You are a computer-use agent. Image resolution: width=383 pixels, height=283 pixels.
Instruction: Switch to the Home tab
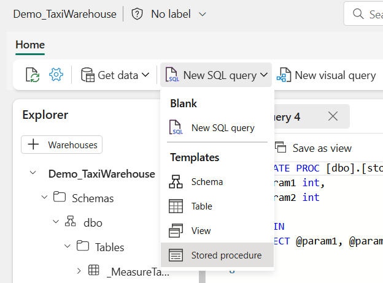coord(30,45)
